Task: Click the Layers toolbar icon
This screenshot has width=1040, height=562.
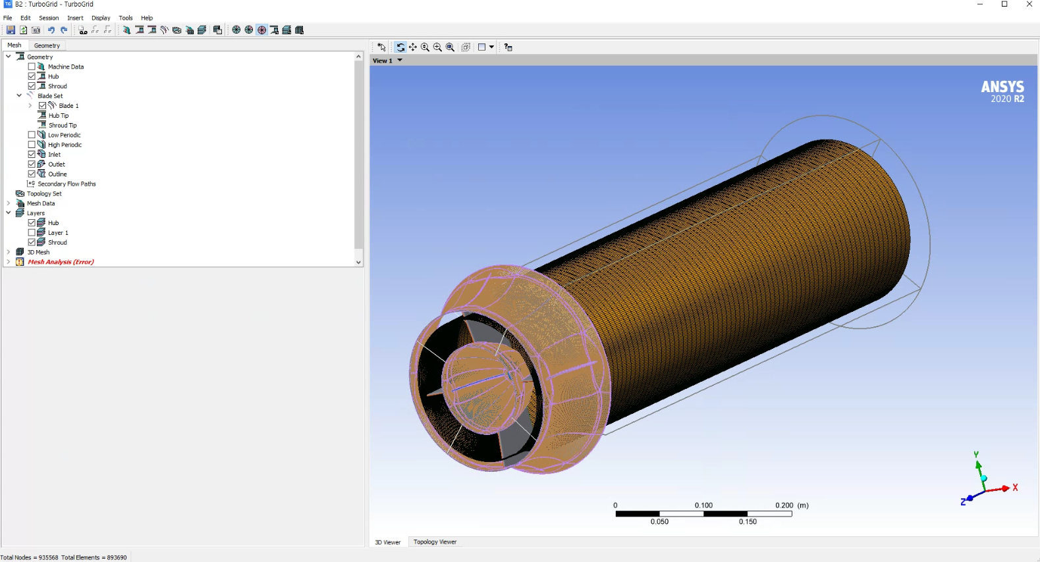Action: 202,30
